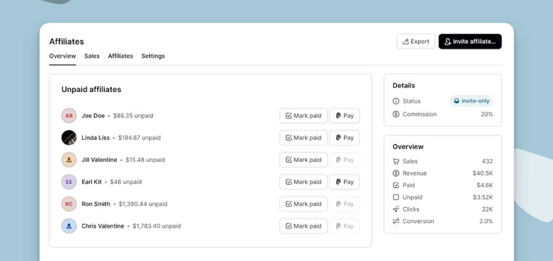The height and width of the screenshot is (261, 553).
Task: Select Earl Kit's EE avatar icon
Action: click(69, 182)
